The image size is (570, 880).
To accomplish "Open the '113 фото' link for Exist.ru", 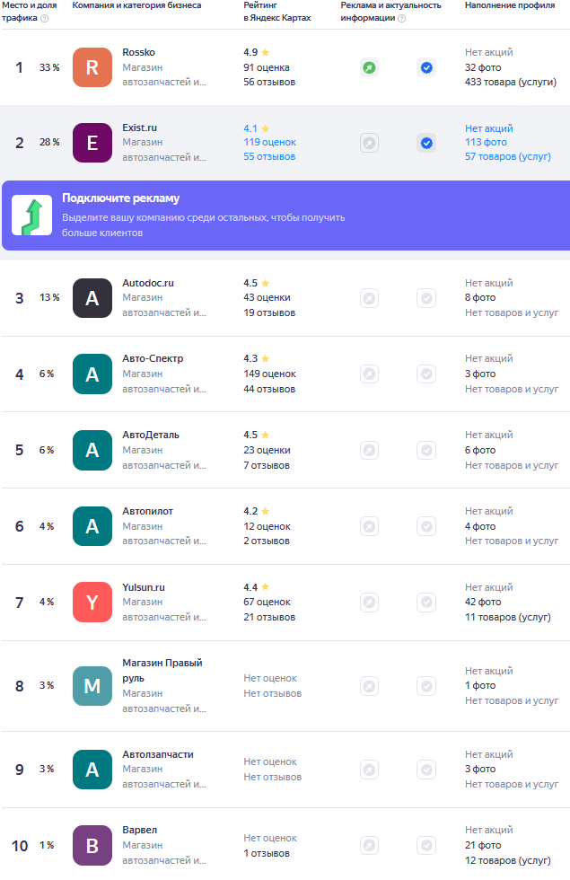I will click(486, 143).
